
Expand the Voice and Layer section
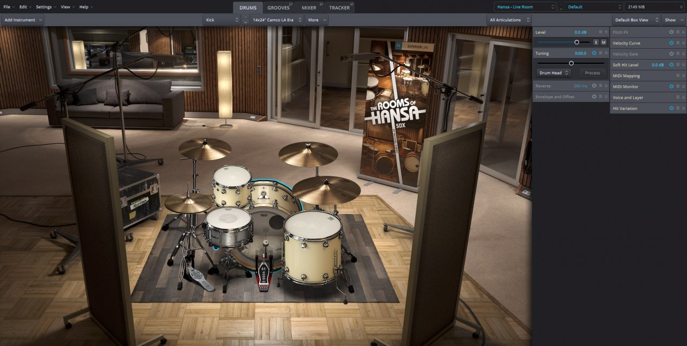[x=684, y=98]
